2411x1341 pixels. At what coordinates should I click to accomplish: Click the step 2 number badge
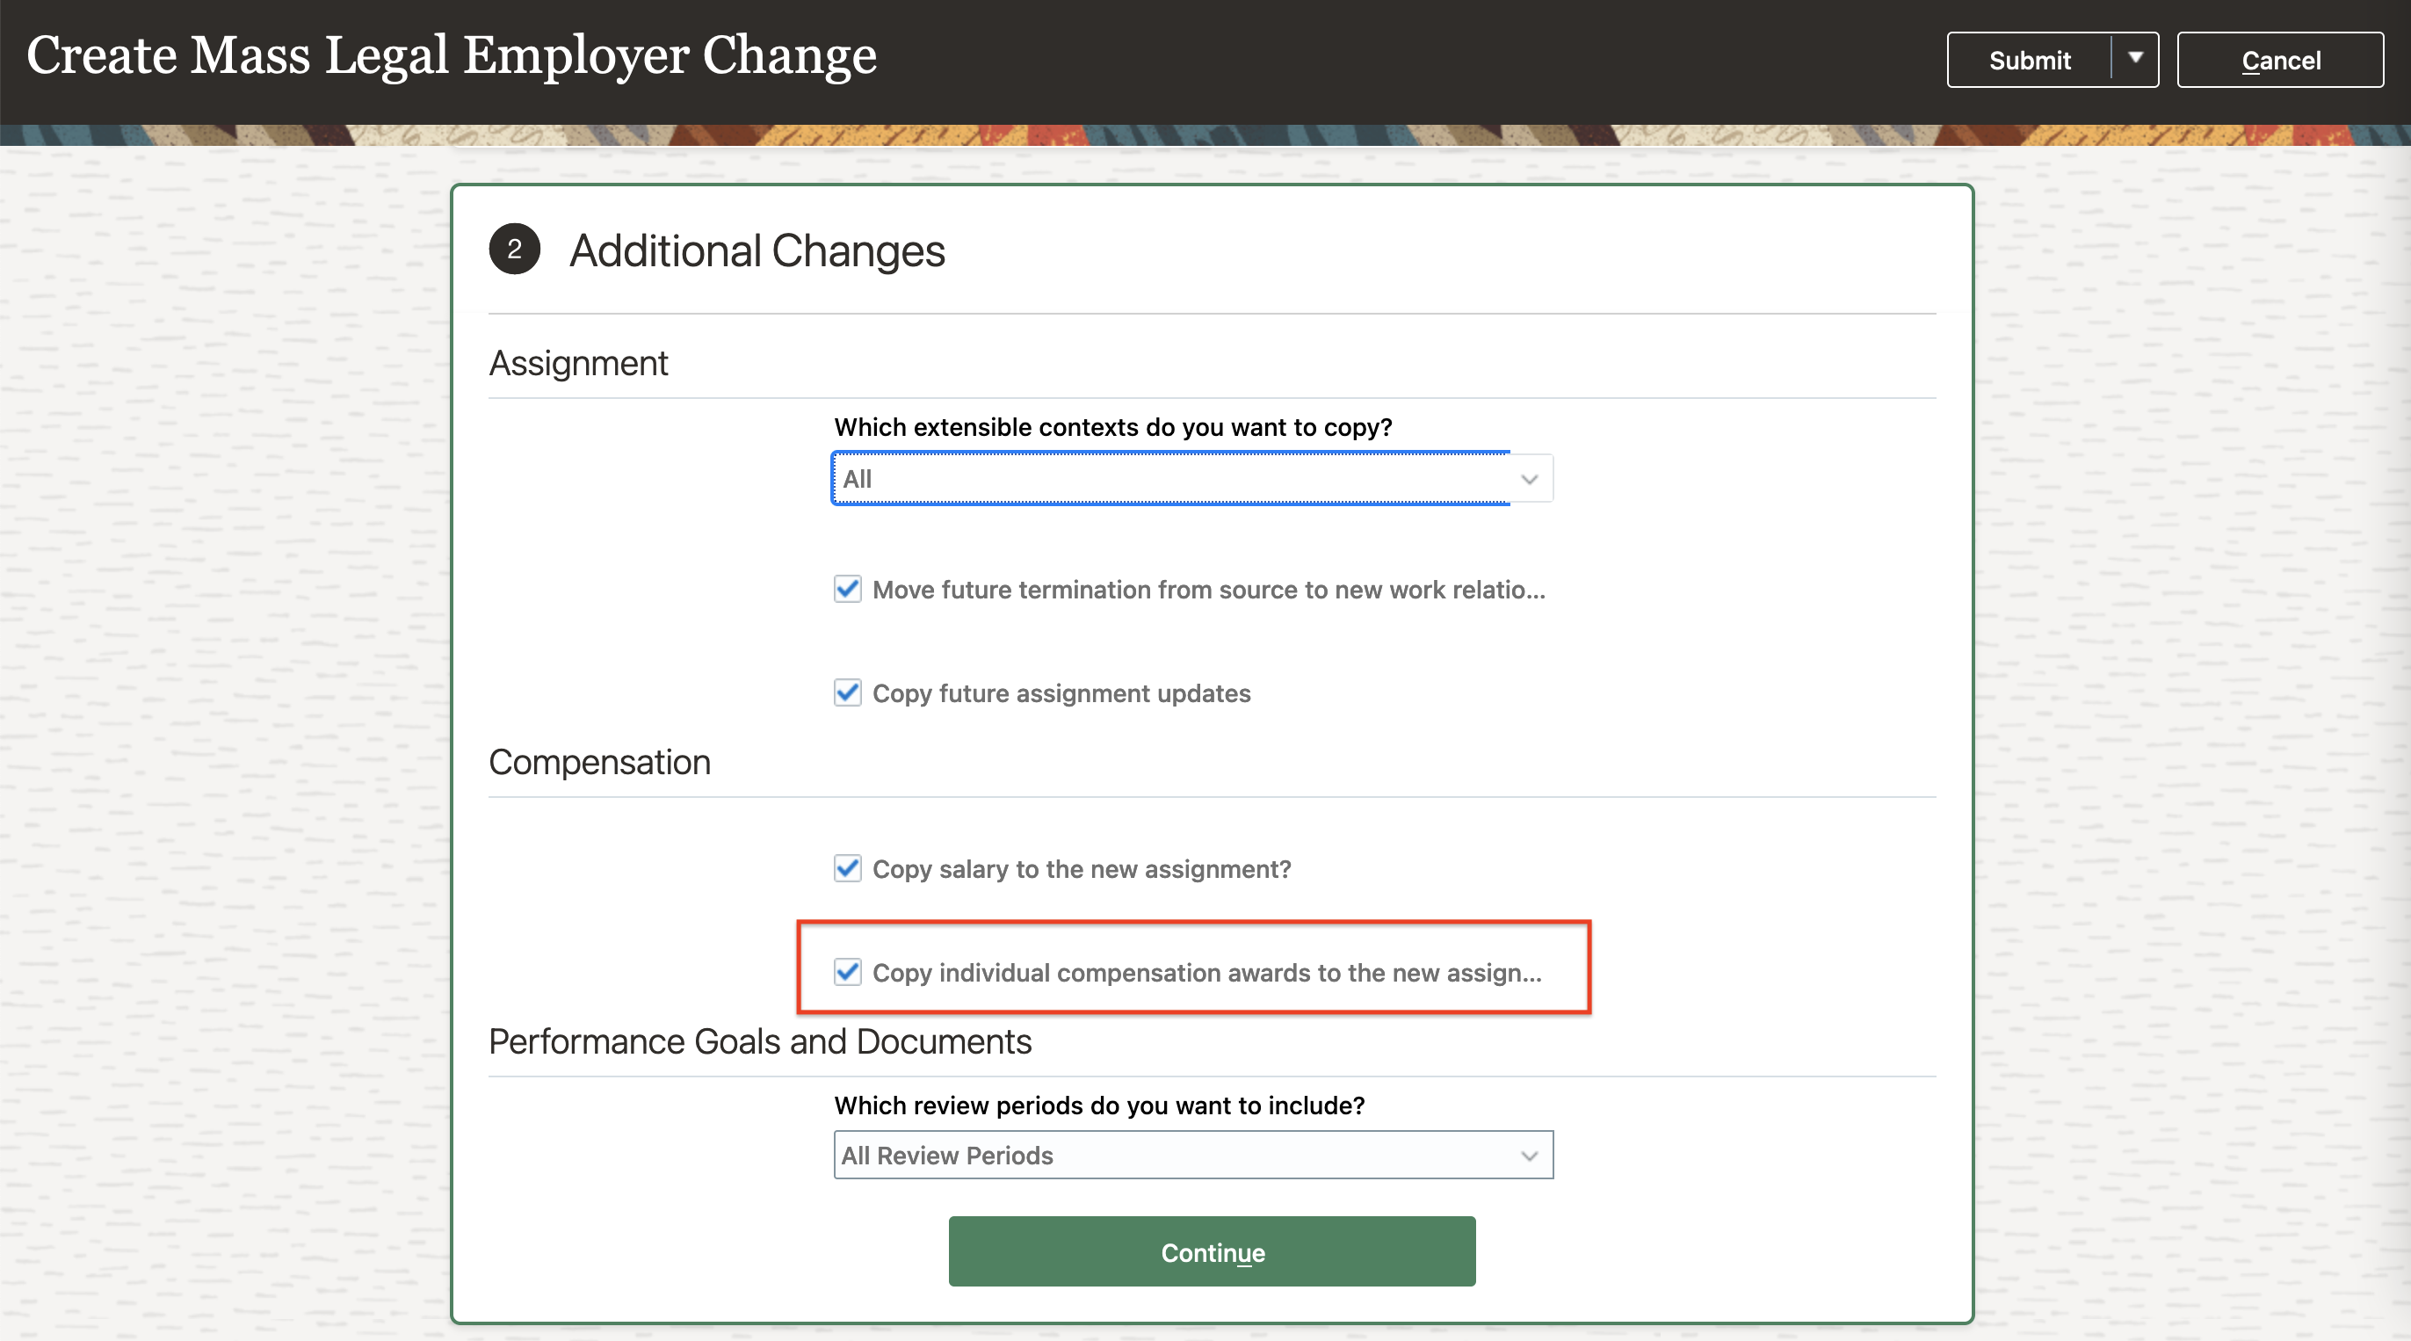[x=514, y=249]
